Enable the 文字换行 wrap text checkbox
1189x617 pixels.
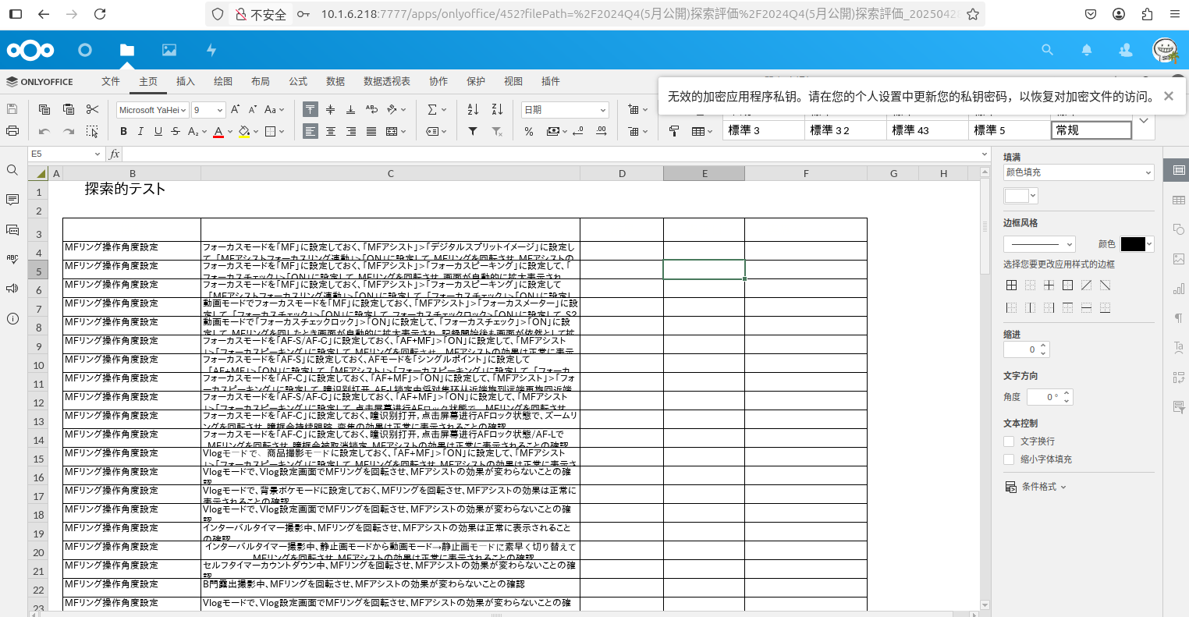[x=1009, y=441]
